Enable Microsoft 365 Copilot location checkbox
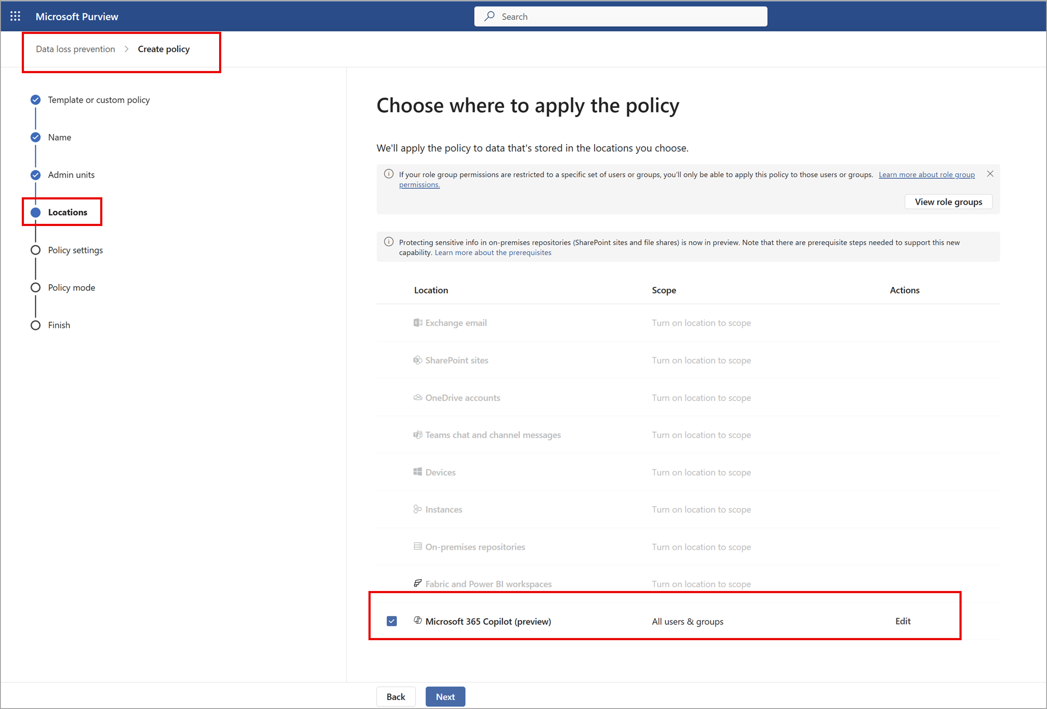The height and width of the screenshot is (709, 1047). point(393,621)
